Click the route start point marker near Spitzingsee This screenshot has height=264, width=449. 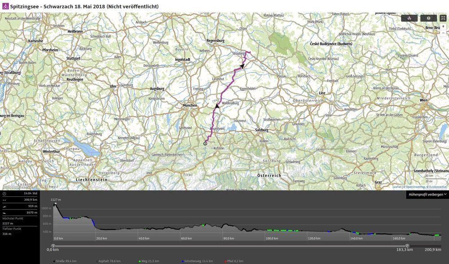tap(205, 143)
